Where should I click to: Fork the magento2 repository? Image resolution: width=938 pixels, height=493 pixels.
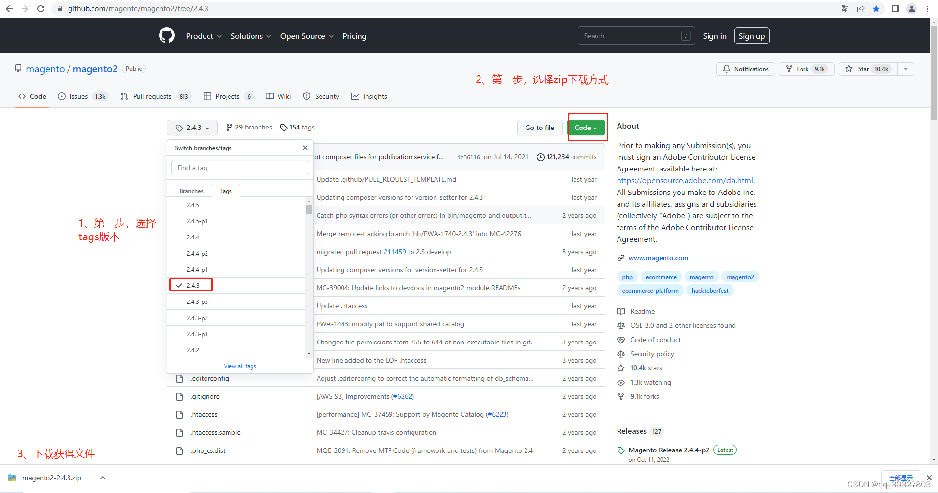pos(806,69)
